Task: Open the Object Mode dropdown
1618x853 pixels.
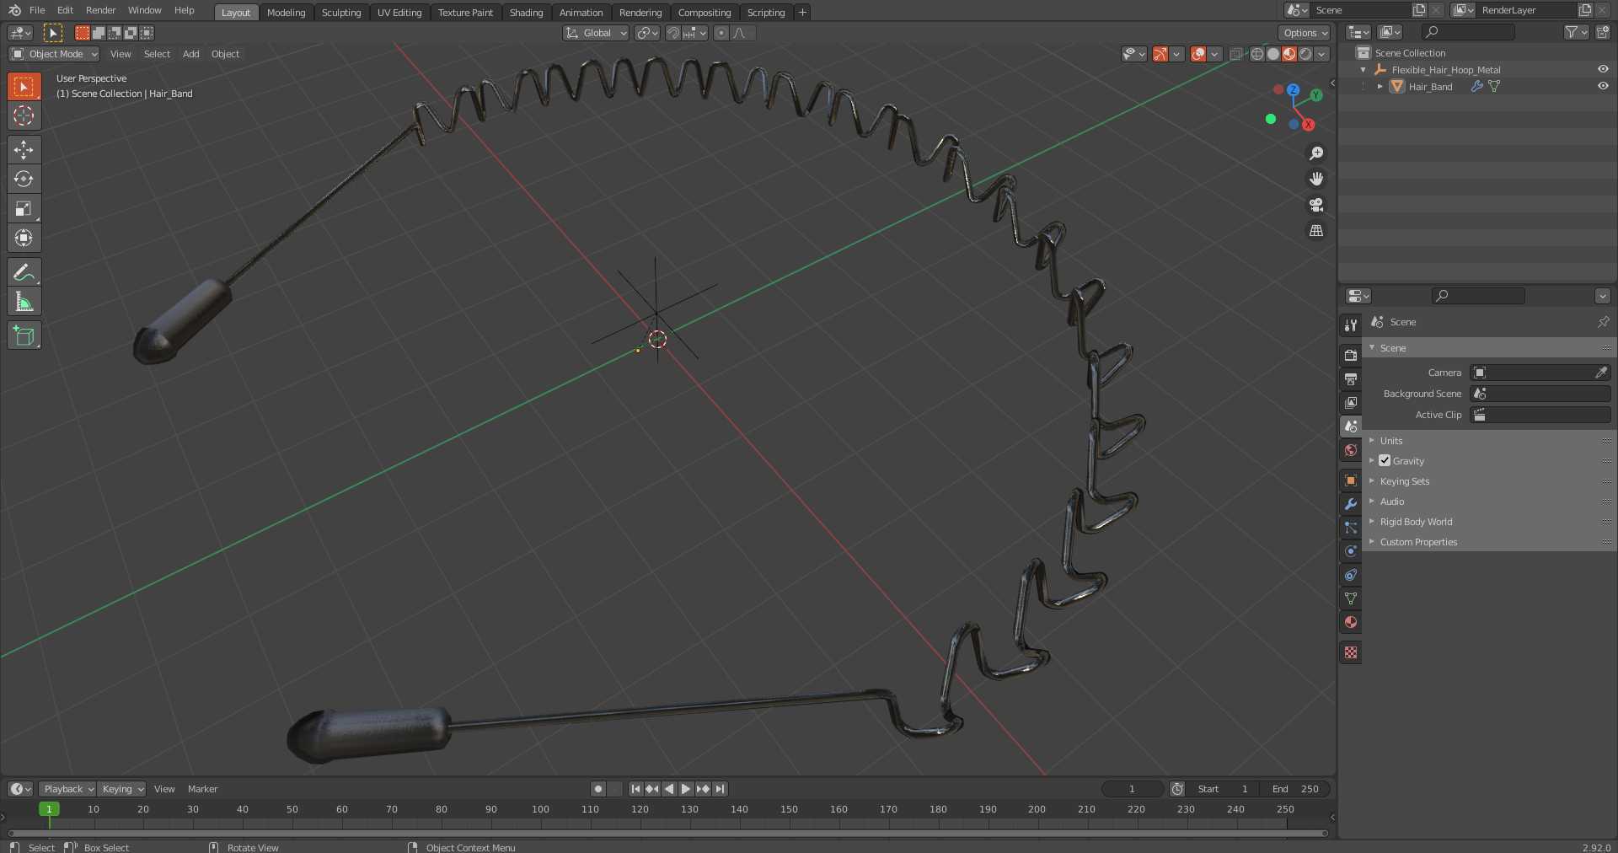Action: pos(55,54)
